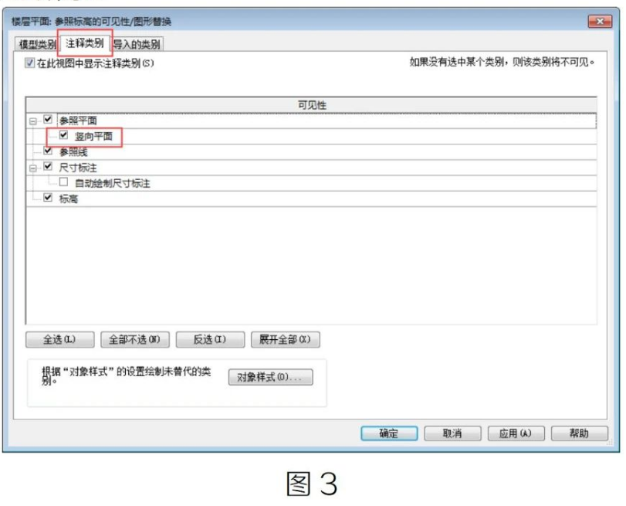Confirm with the 确定 button
Image resolution: width=626 pixels, height=506 pixels.
tap(389, 433)
